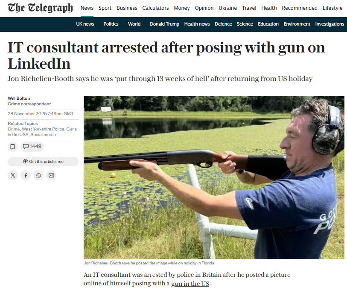This screenshot has height=293, width=347.
Task: Select the Business menu item
Action: (127, 8)
